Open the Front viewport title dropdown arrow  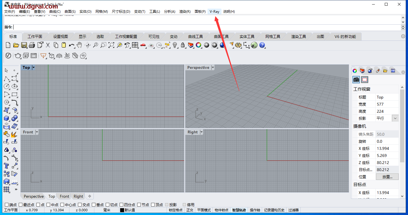point(37,132)
